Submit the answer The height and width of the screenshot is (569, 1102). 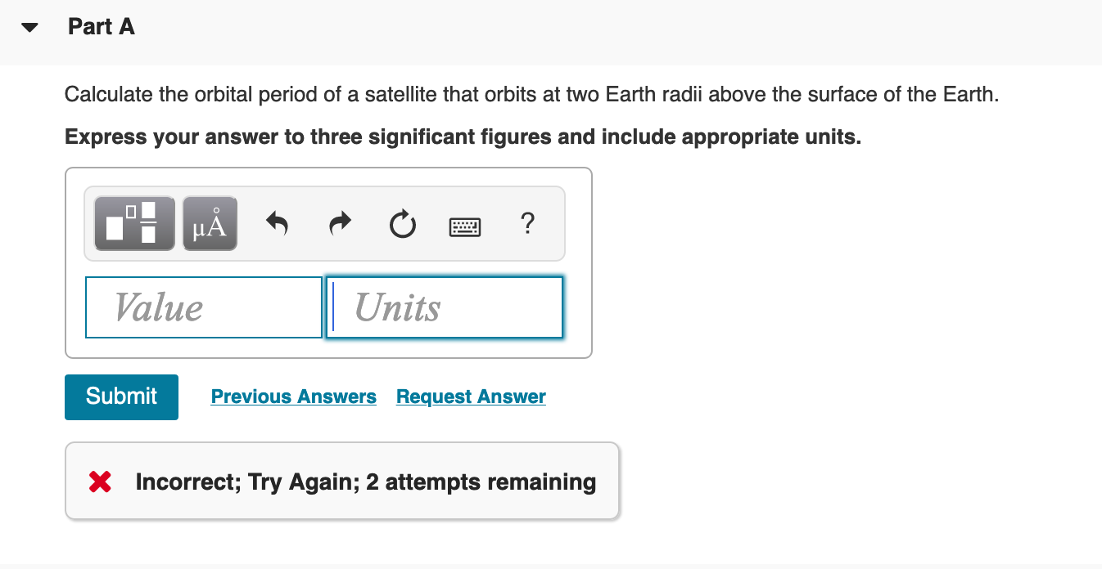(x=120, y=397)
